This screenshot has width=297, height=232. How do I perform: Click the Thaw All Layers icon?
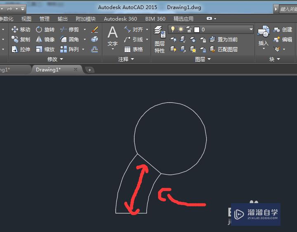coord(193,49)
